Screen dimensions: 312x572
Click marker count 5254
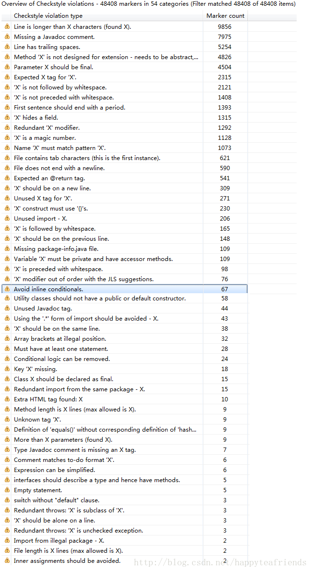coord(225,47)
